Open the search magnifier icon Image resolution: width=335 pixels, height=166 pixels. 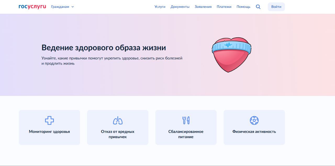pyautogui.click(x=258, y=7)
